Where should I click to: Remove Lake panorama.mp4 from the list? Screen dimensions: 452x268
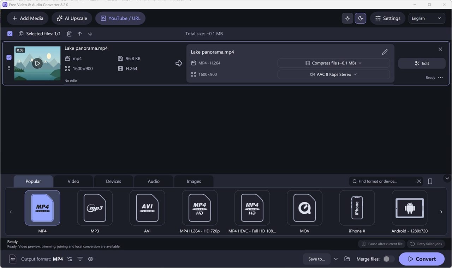point(440,49)
